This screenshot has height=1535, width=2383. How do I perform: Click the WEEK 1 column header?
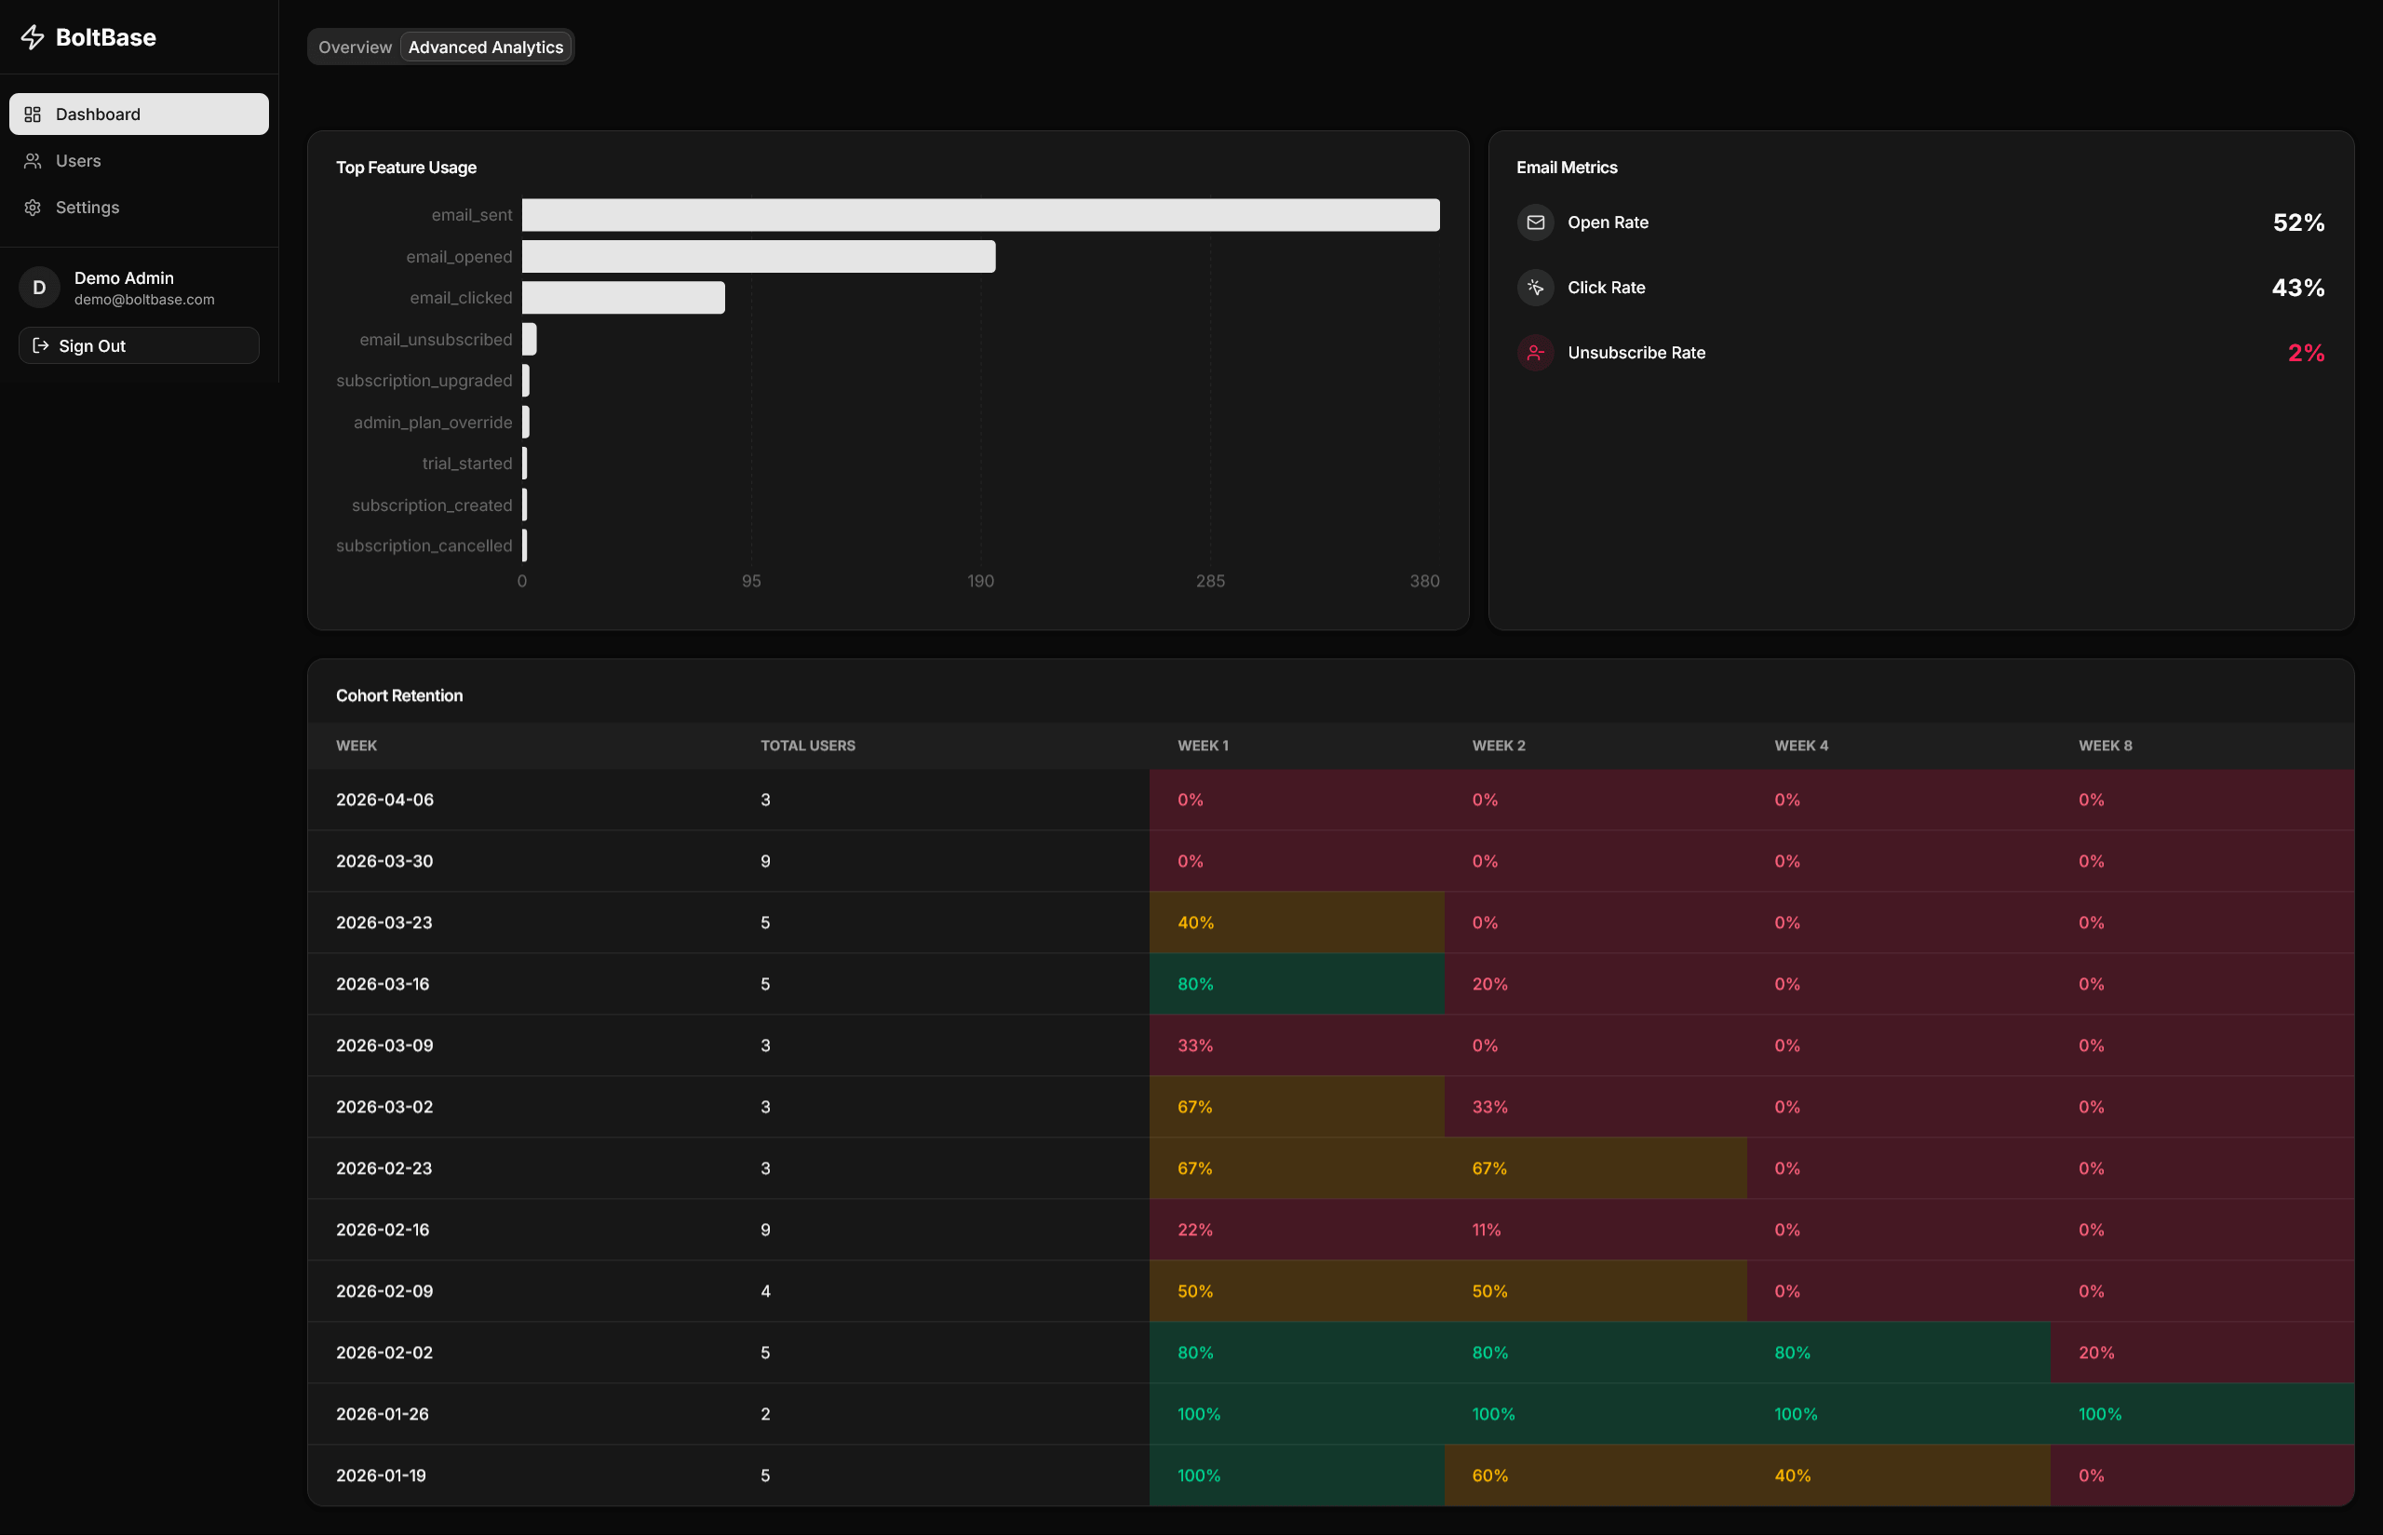(1203, 745)
